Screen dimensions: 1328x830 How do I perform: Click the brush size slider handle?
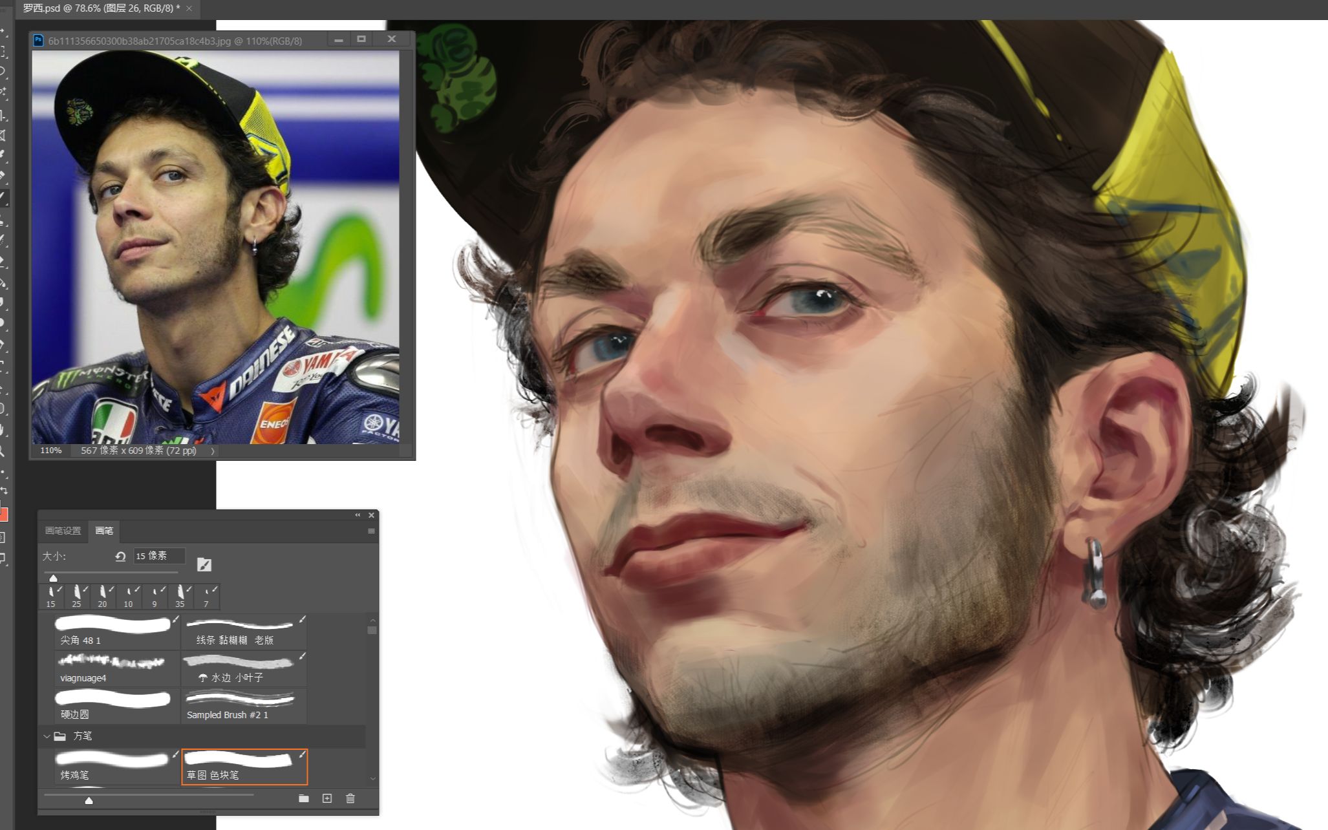pos(54,578)
